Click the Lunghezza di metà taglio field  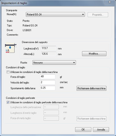coord(51,113)
